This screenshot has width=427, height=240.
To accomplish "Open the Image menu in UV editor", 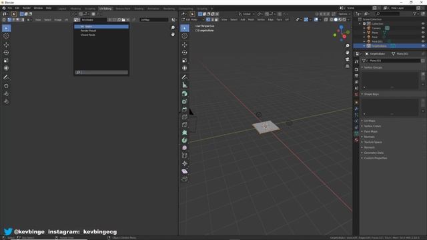I will click(x=58, y=19).
